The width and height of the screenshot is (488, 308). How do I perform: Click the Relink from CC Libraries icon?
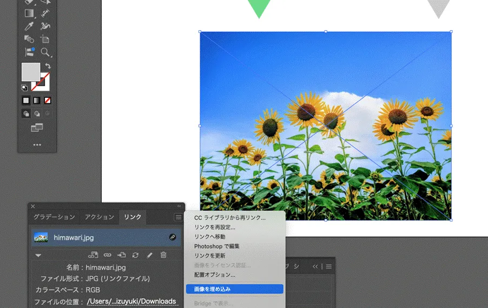(93, 255)
